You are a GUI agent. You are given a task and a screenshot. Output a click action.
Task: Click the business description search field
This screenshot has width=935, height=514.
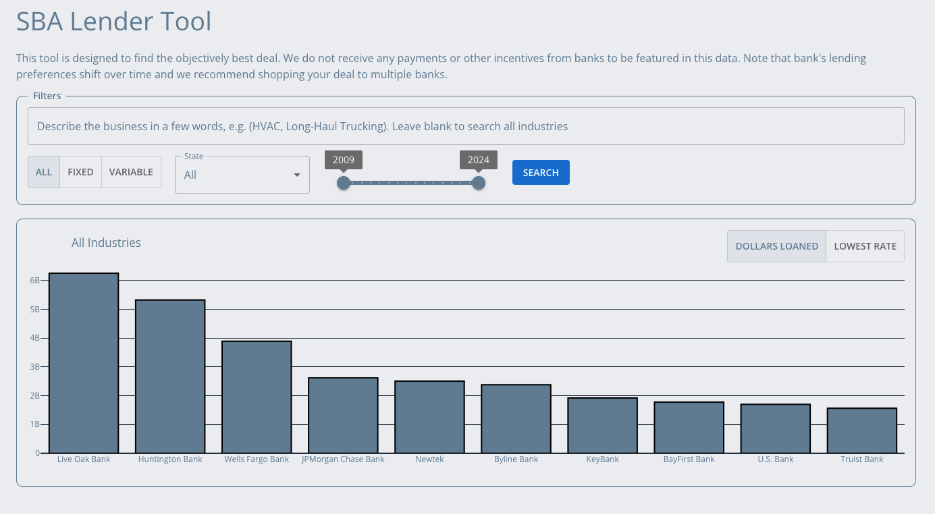tap(465, 126)
